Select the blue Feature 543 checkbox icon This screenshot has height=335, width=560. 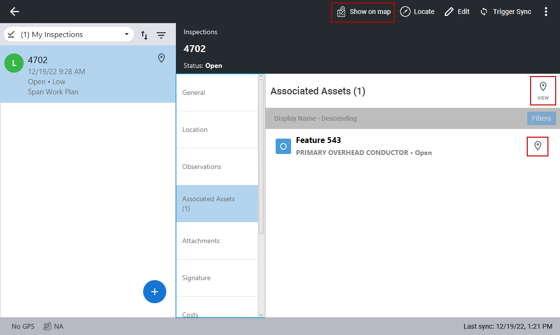[283, 146]
